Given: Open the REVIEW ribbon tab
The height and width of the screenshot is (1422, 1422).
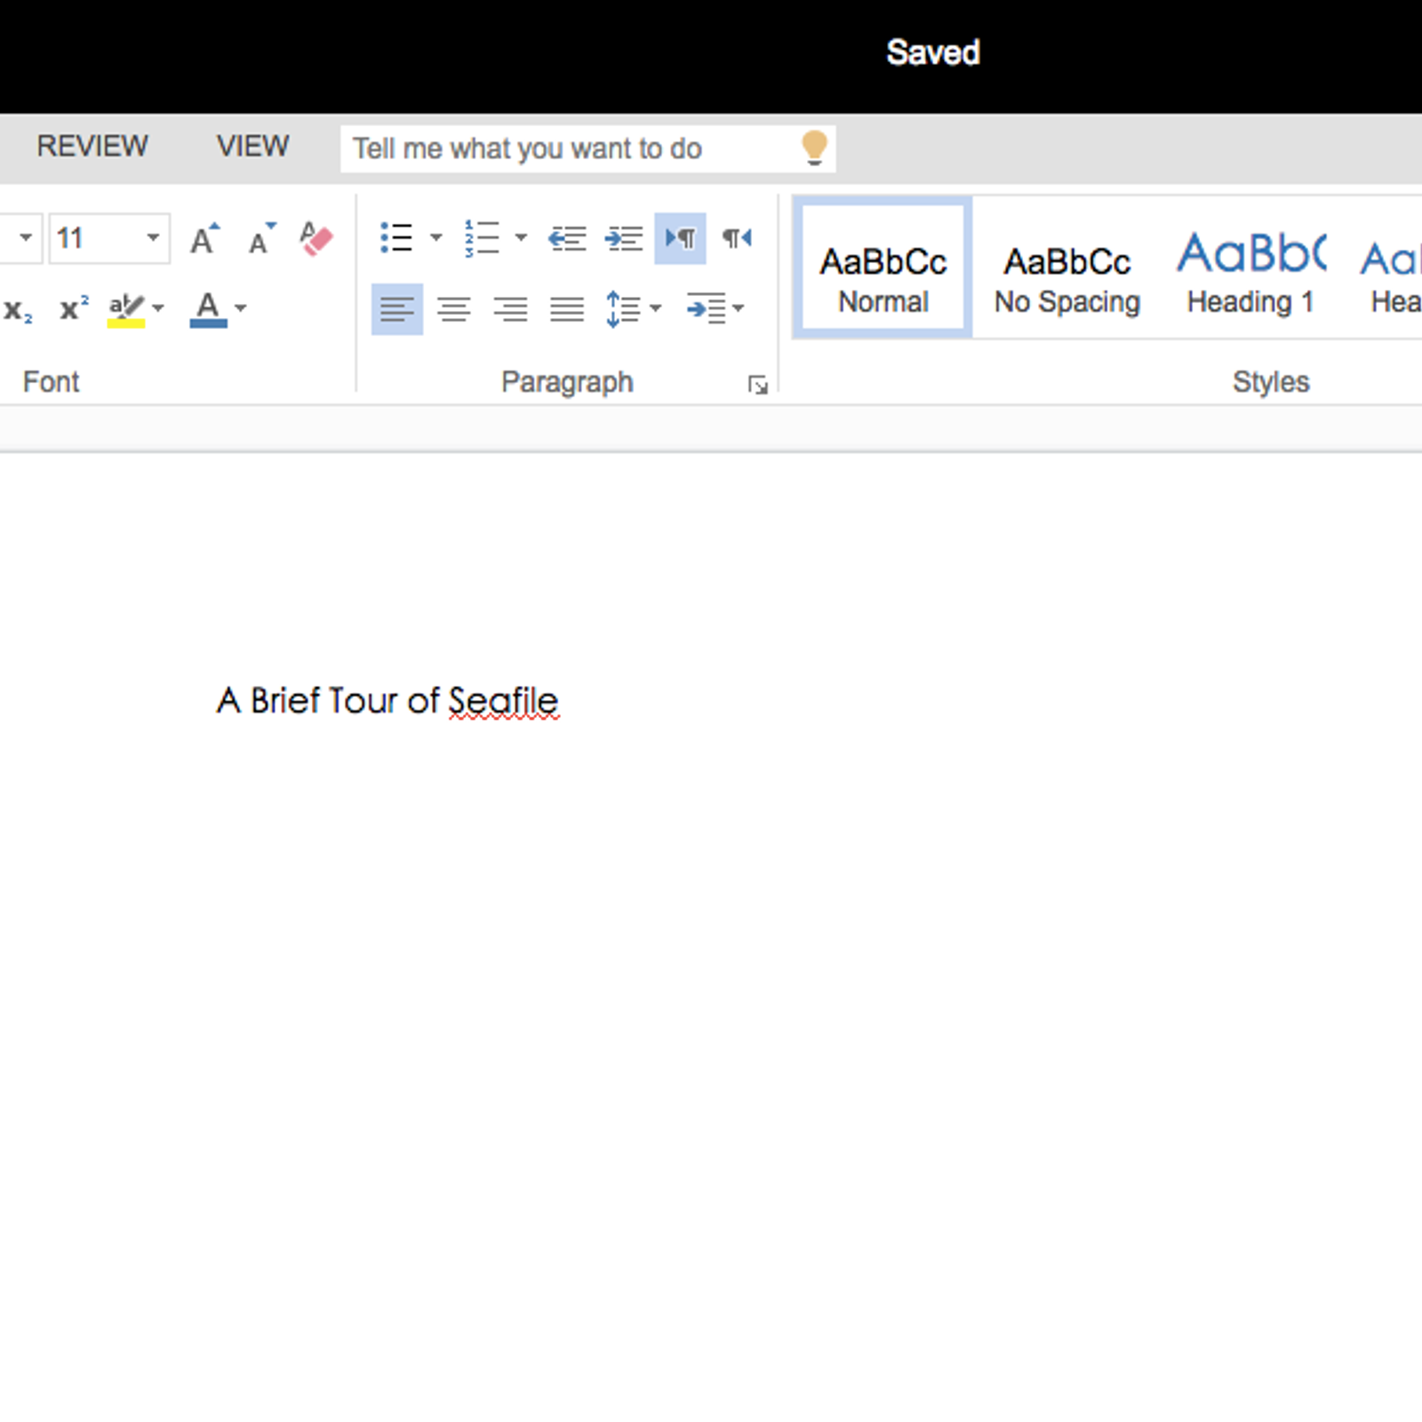Looking at the screenshot, I should click(92, 147).
